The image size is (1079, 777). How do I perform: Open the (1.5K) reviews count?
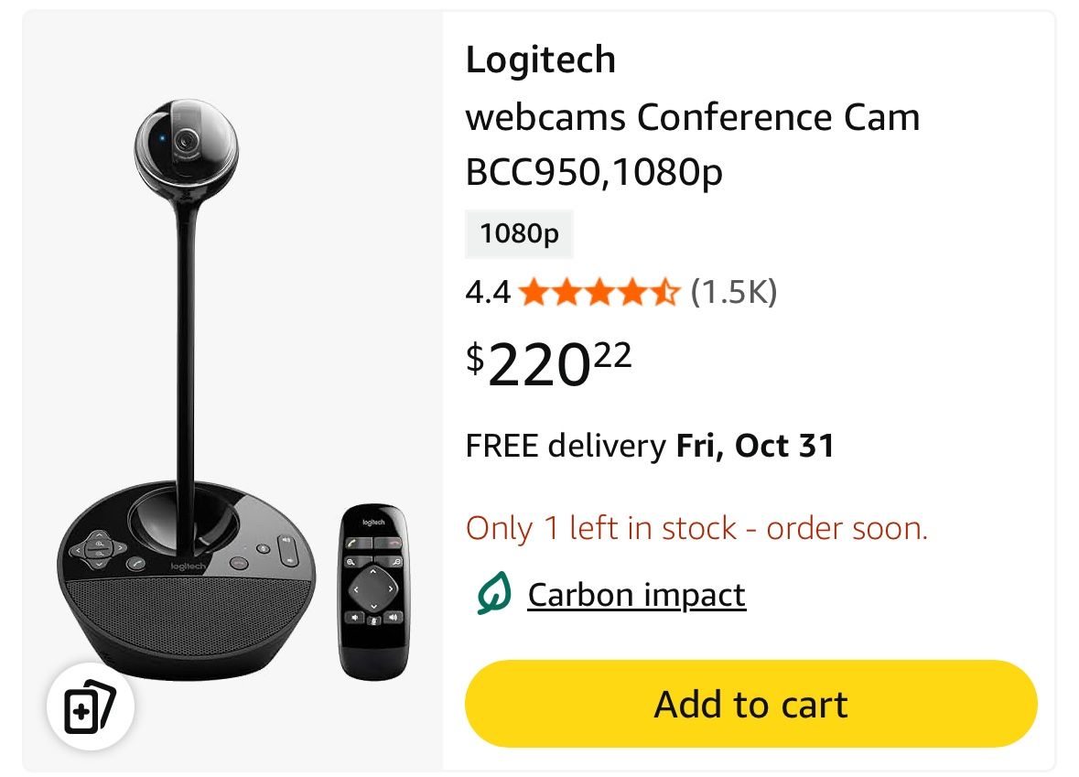pos(733,292)
